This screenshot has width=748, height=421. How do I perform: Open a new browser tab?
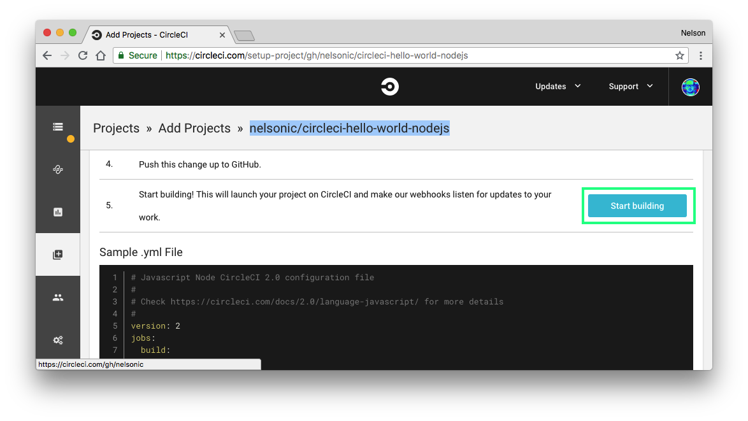[244, 35]
